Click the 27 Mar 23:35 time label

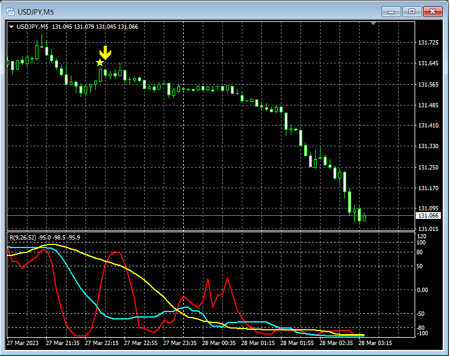[180, 343]
